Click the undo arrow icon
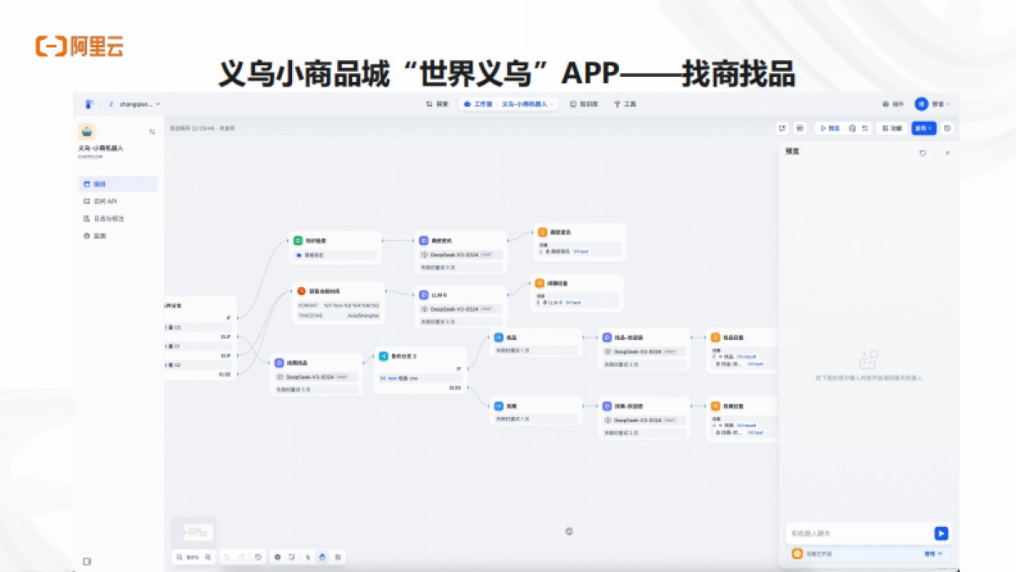The image size is (1016, 572). click(227, 557)
